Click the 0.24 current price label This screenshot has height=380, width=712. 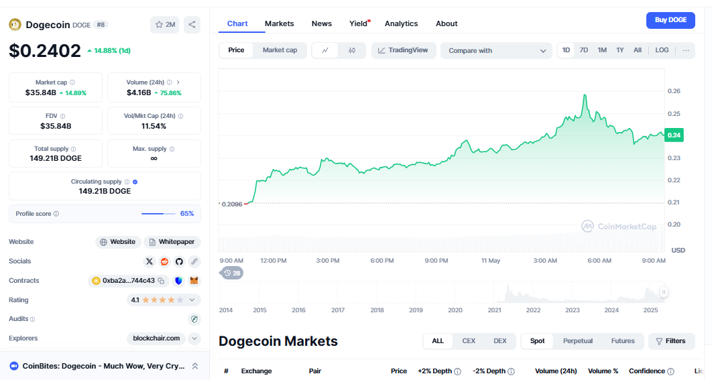click(674, 135)
